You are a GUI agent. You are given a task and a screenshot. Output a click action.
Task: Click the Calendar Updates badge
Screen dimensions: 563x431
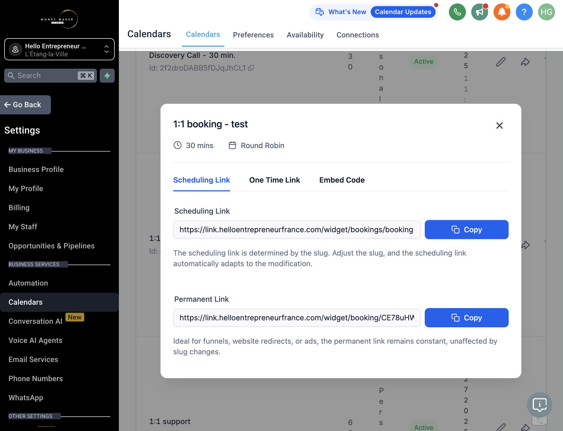403,12
